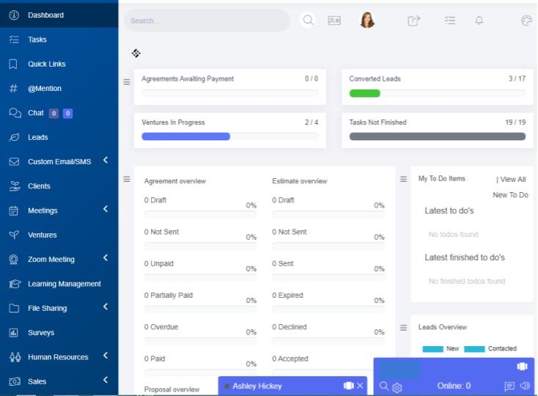Screen dimensions: 538x396
Task: Click the share icon in top bar
Action: (414, 21)
